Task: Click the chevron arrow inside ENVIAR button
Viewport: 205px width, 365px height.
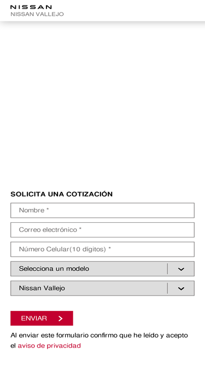Action: 61,318
